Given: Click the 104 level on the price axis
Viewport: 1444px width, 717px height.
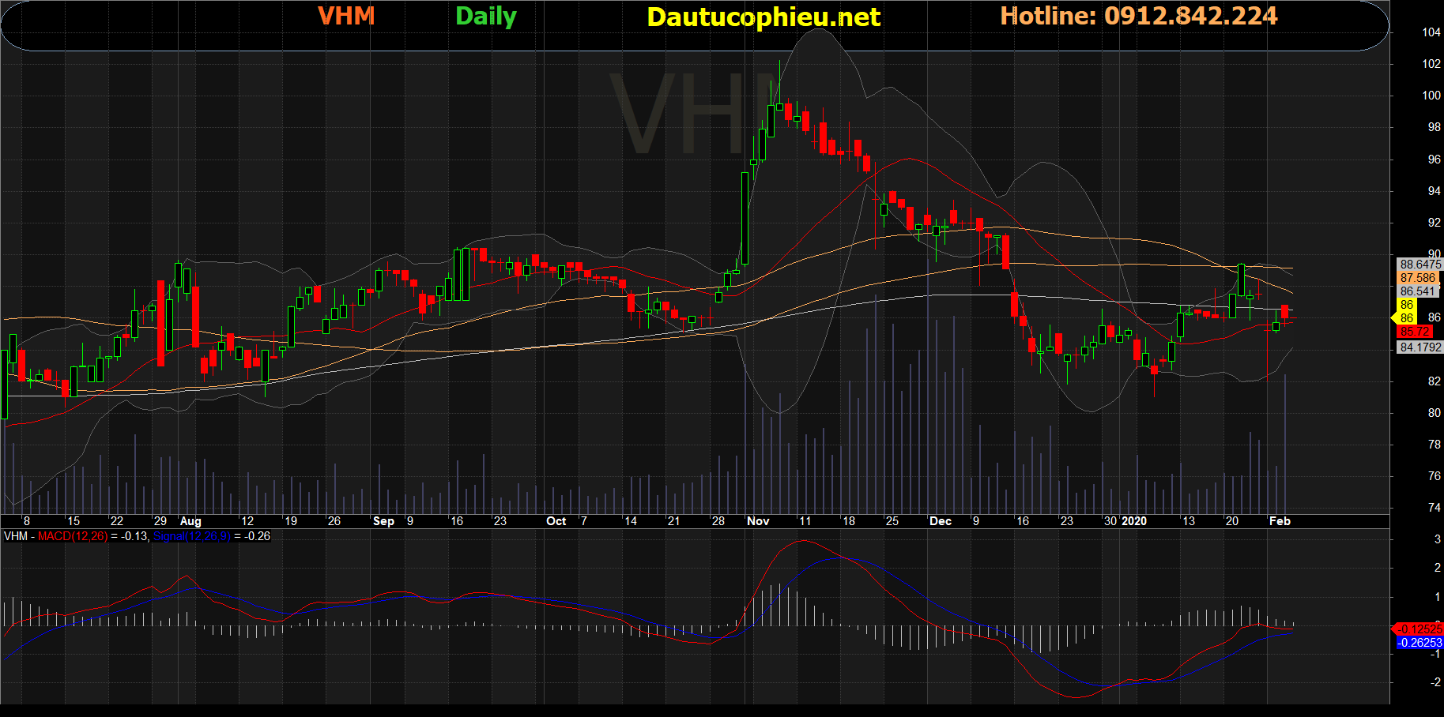Looking at the screenshot, I should 1431,32.
